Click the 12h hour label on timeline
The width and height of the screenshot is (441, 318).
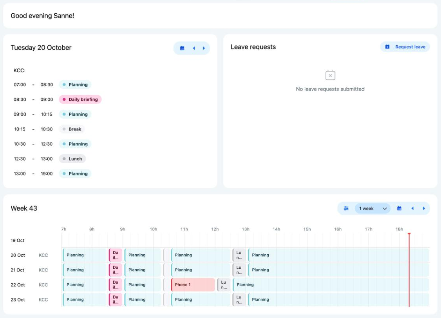click(x=215, y=229)
